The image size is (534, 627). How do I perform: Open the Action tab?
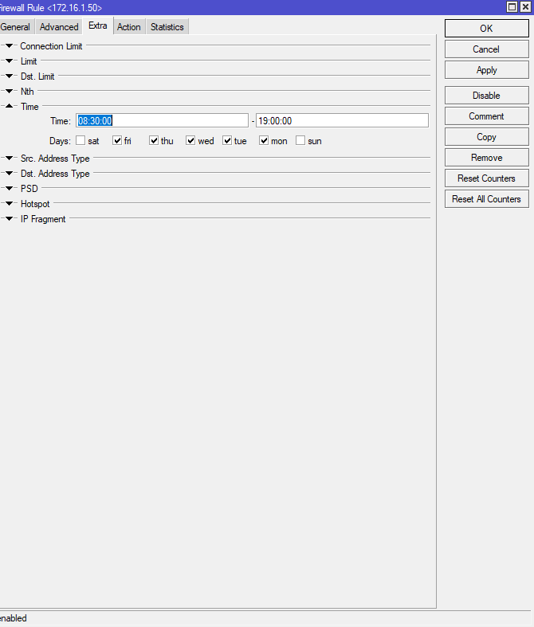[x=128, y=27]
